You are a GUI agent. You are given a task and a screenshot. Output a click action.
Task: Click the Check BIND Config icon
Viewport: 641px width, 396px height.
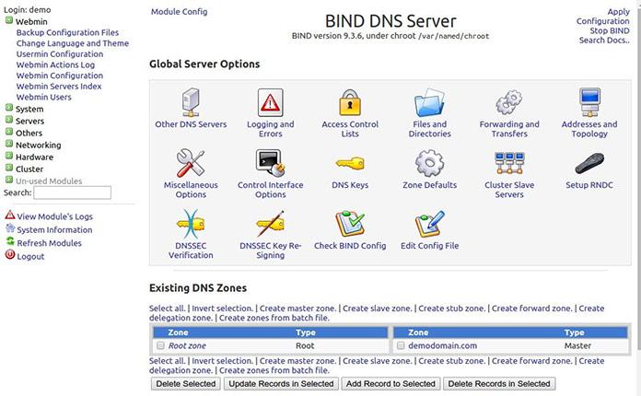click(350, 224)
